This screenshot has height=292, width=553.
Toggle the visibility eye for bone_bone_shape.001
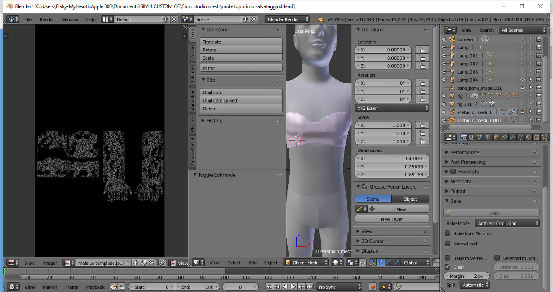pos(522,88)
